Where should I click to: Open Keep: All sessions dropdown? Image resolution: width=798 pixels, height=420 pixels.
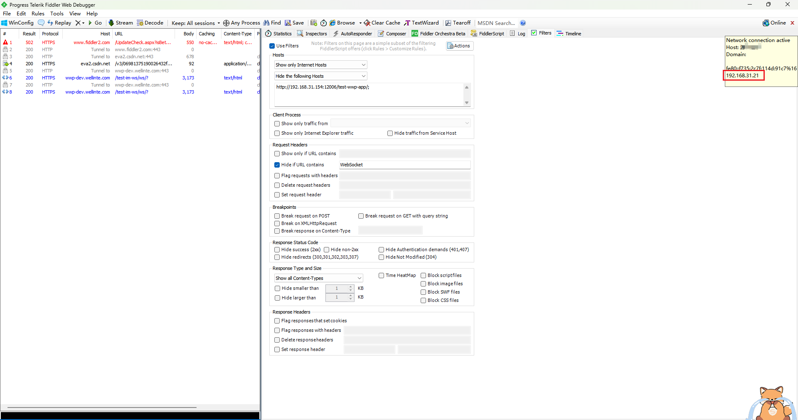(196, 23)
